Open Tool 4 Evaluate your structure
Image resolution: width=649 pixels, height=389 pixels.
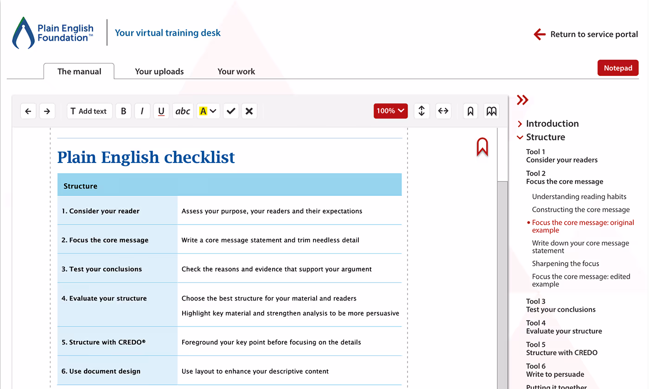click(564, 327)
